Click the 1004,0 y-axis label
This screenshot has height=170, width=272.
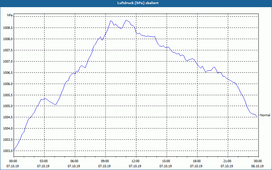(x=8, y=129)
